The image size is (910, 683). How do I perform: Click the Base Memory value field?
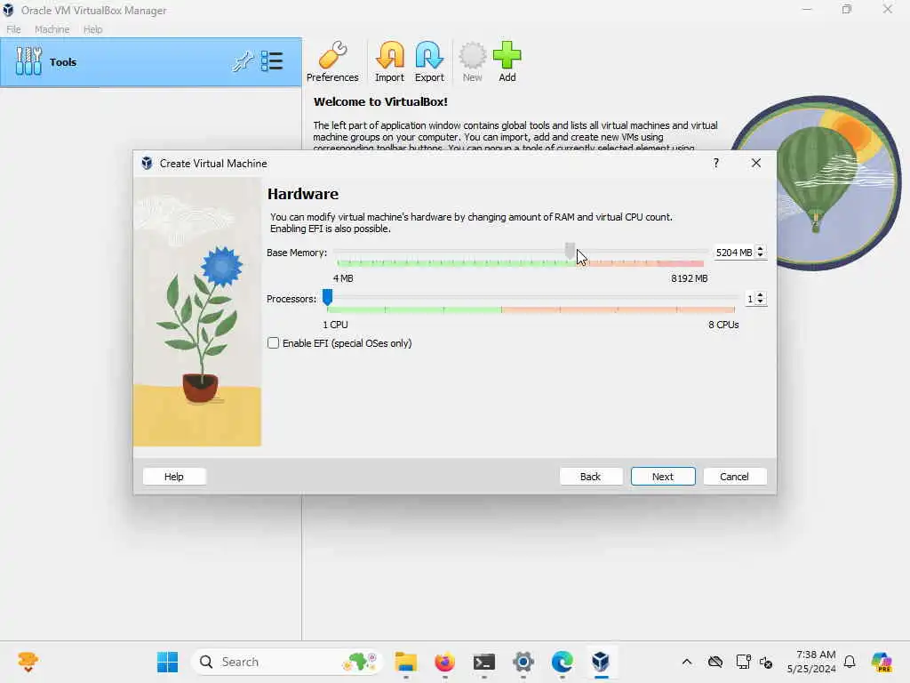point(733,253)
